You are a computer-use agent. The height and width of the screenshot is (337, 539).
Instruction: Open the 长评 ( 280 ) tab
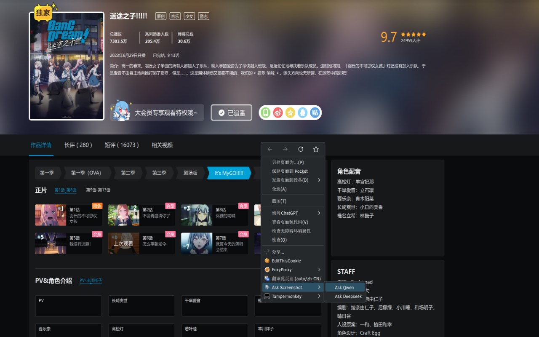click(x=78, y=145)
